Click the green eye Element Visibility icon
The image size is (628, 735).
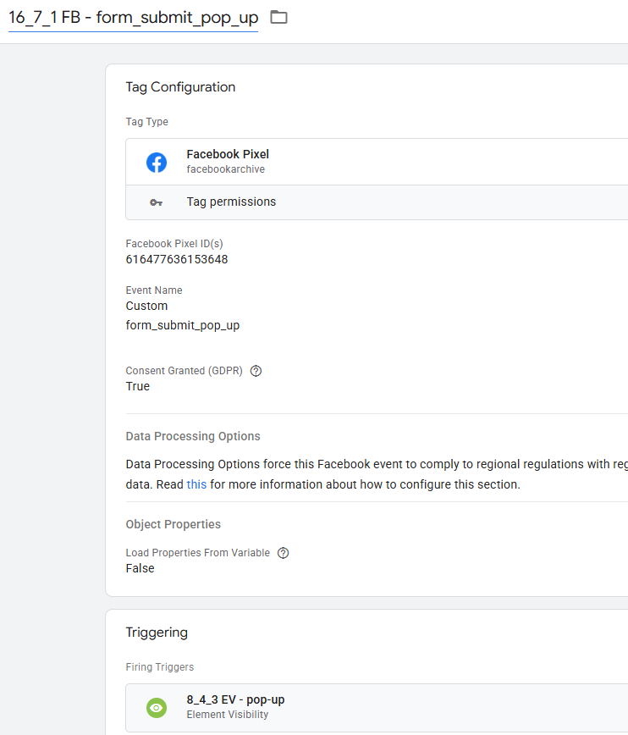coord(157,707)
